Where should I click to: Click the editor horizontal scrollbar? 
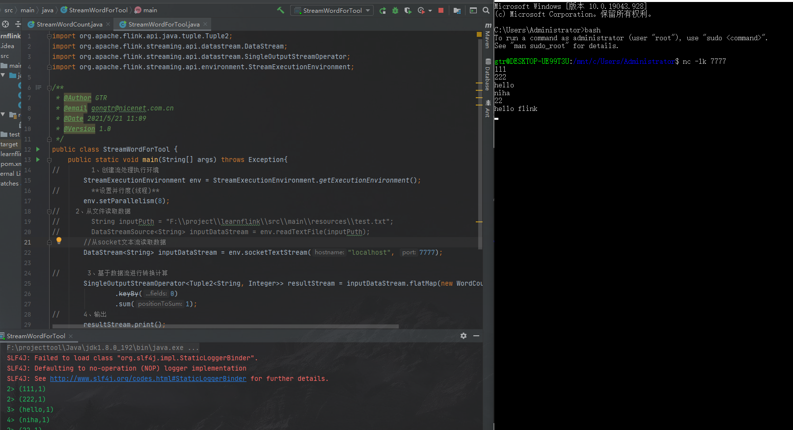(225, 326)
